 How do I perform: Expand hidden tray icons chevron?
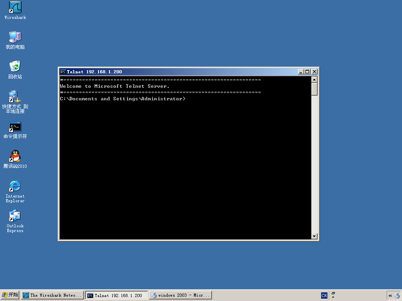tap(390, 296)
